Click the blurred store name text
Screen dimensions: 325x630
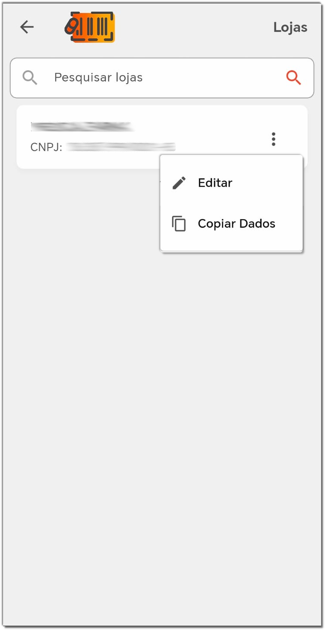pyautogui.click(x=81, y=126)
